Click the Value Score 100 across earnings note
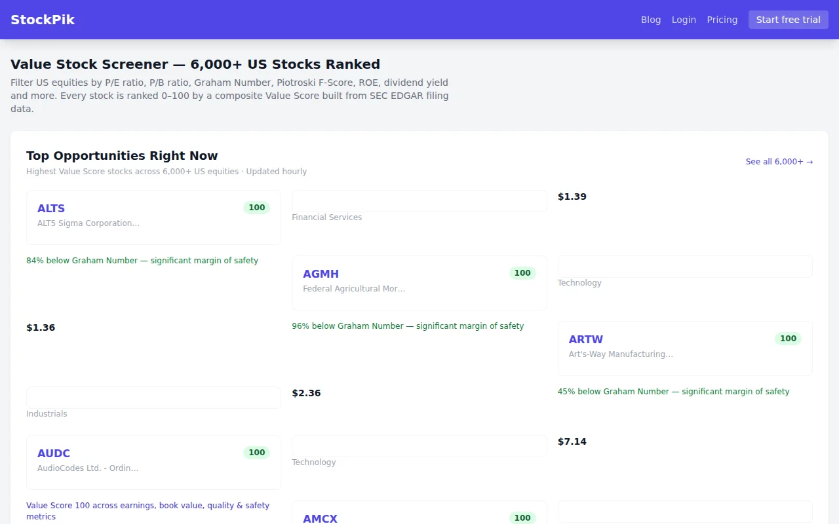The width and height of the screenshot is (839, 524). [147, 511]
